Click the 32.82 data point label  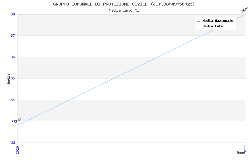point(18,120)
